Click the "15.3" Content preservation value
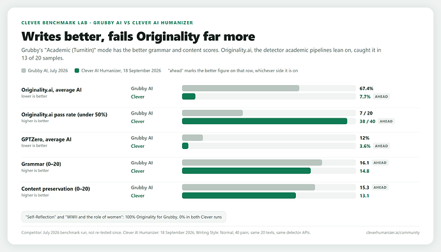The image size is (441, 252). coord(364,187)
